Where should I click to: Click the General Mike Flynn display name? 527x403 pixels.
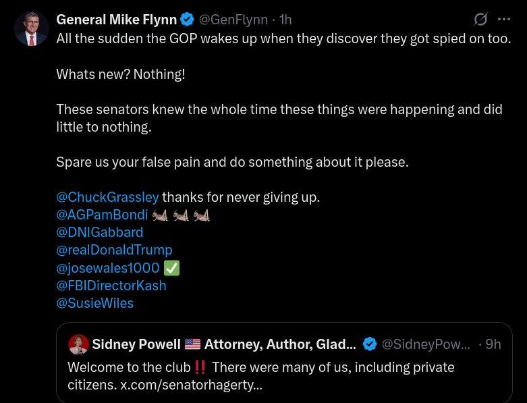pos(116,20)
